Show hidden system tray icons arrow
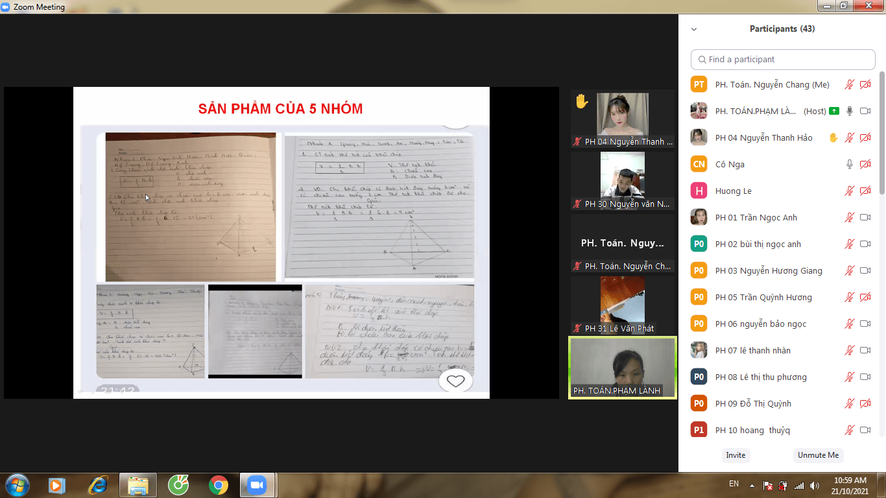Image resolution: width=886 pixels, height=498 pixels. click(x=752, y=485)
